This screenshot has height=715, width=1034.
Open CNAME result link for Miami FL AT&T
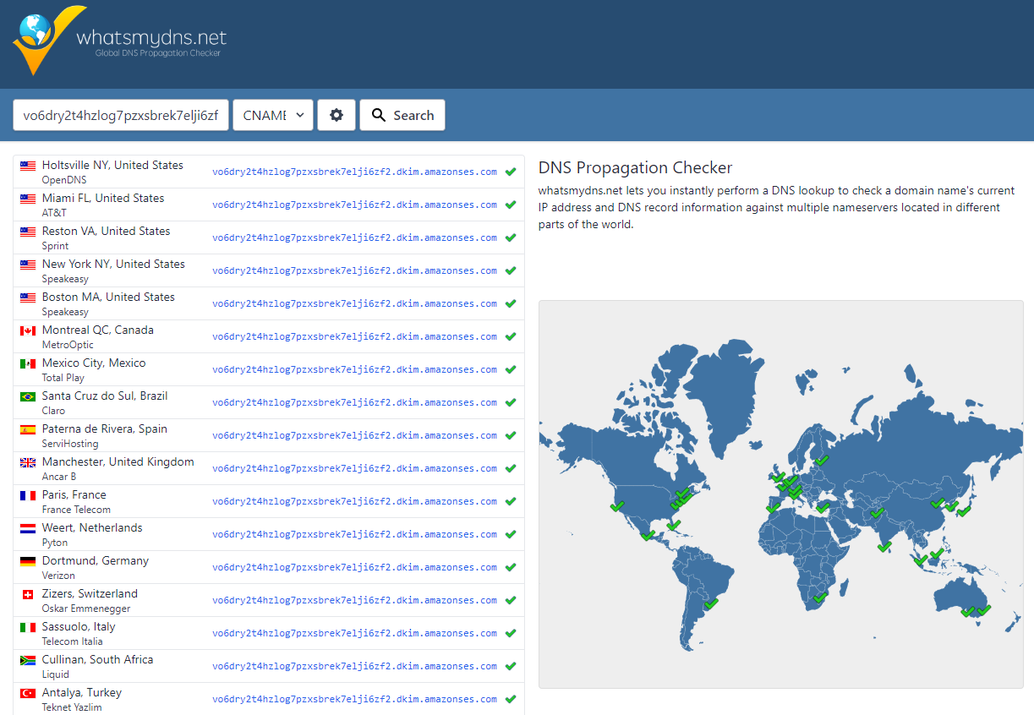point(354,205)
